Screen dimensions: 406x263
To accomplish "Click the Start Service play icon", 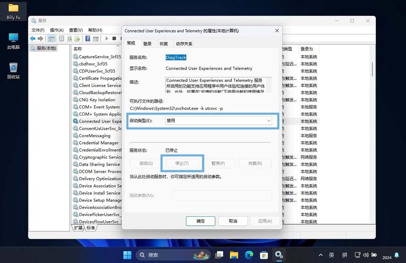I will [x=106, y=39].
